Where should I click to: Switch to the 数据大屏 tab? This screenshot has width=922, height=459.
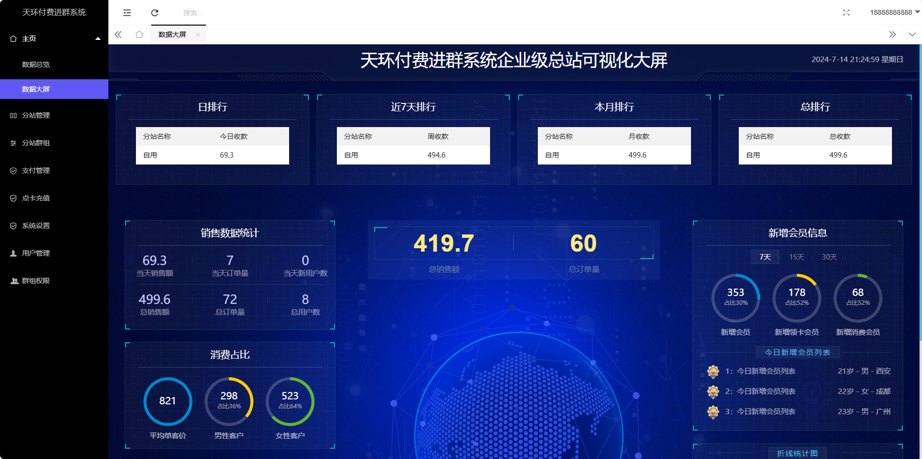point(171,34)
